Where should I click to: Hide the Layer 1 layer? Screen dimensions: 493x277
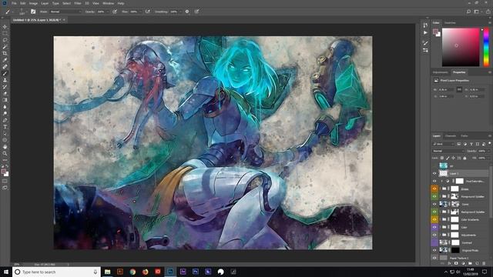coord(434,173)
